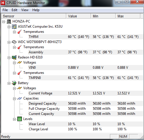Image resolution: width=144 pixels, height=140 pixels.
Task: Maximize the Hardware Monitor window
Action: pyautogui.click(x=127, y=2)
